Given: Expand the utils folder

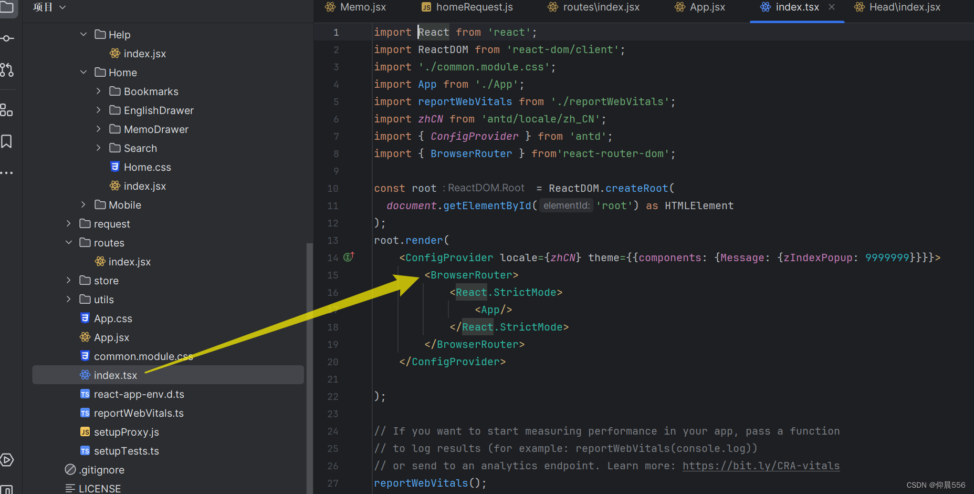Looking at the screenshot, I should (68, 299).
